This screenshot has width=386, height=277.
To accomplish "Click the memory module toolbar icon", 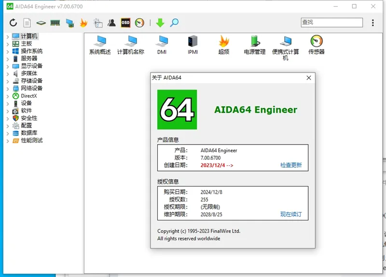I will 55,23.
